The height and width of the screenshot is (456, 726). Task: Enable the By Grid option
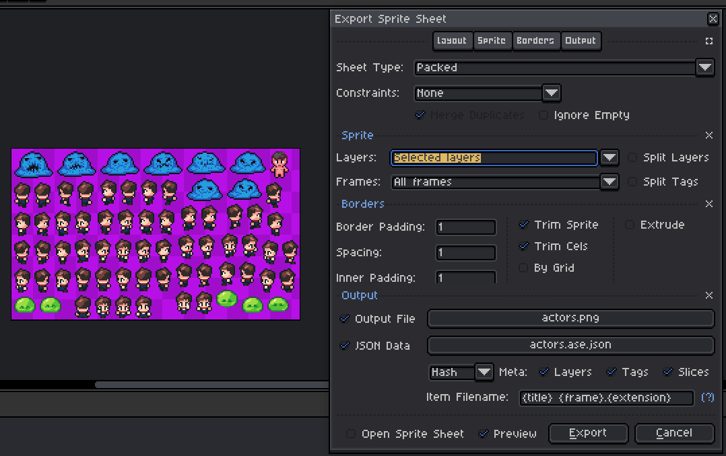523,268
